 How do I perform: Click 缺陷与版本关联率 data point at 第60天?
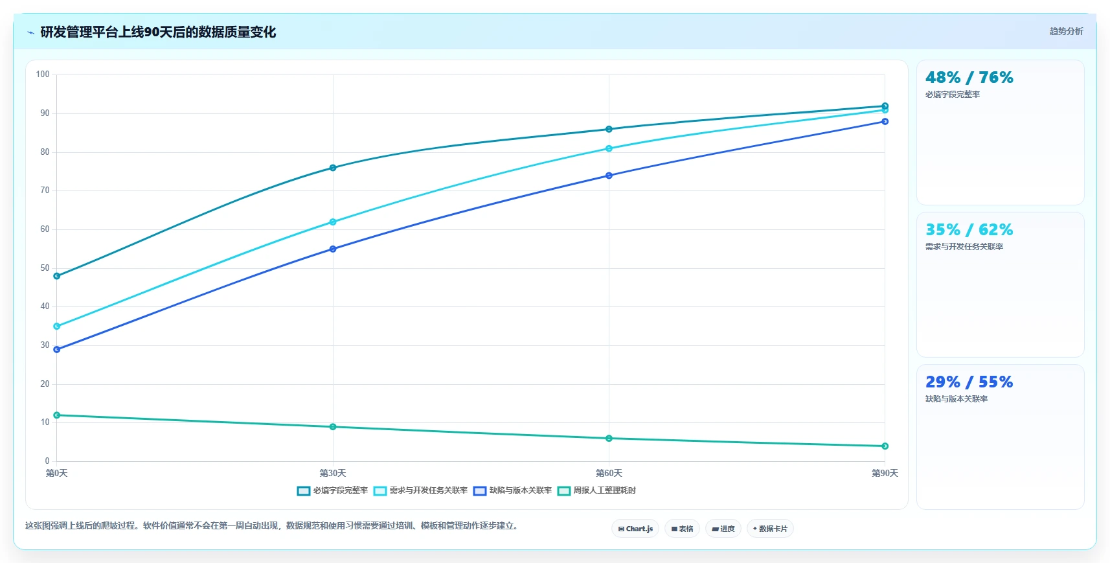[609, 176]
